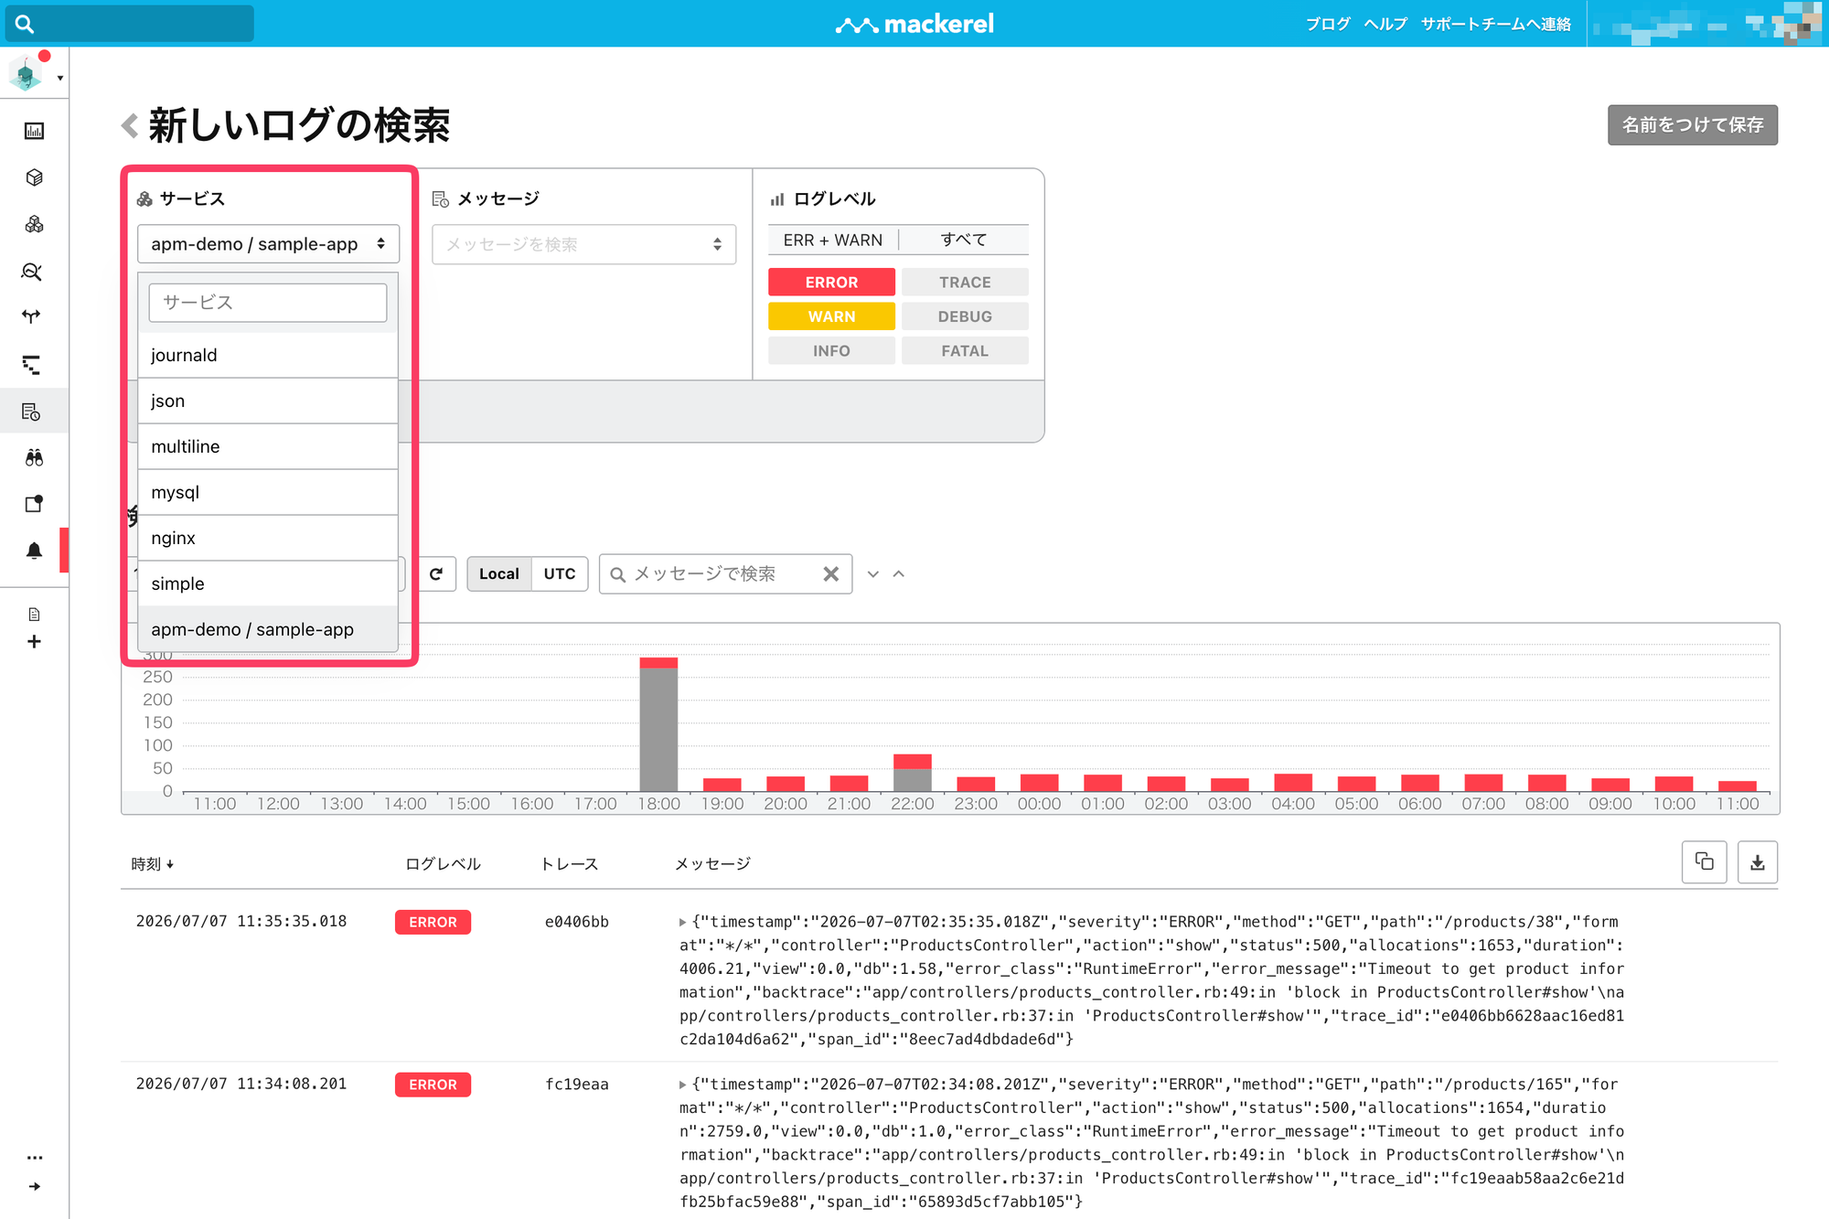Open the dashboard icon in sidebar
Image resolution: width=1829 pixels, height=1219 pixels.
pos(34,131)
